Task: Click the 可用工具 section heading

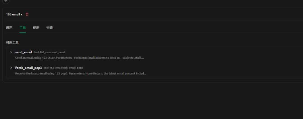Action: click(12, 42)
